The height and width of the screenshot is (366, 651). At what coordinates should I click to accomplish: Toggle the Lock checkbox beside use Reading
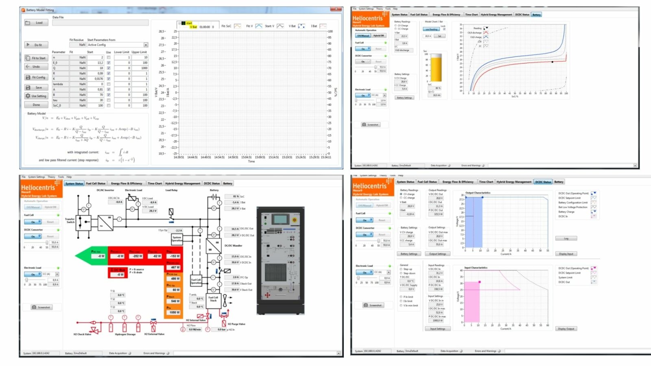tap(444, 29)
